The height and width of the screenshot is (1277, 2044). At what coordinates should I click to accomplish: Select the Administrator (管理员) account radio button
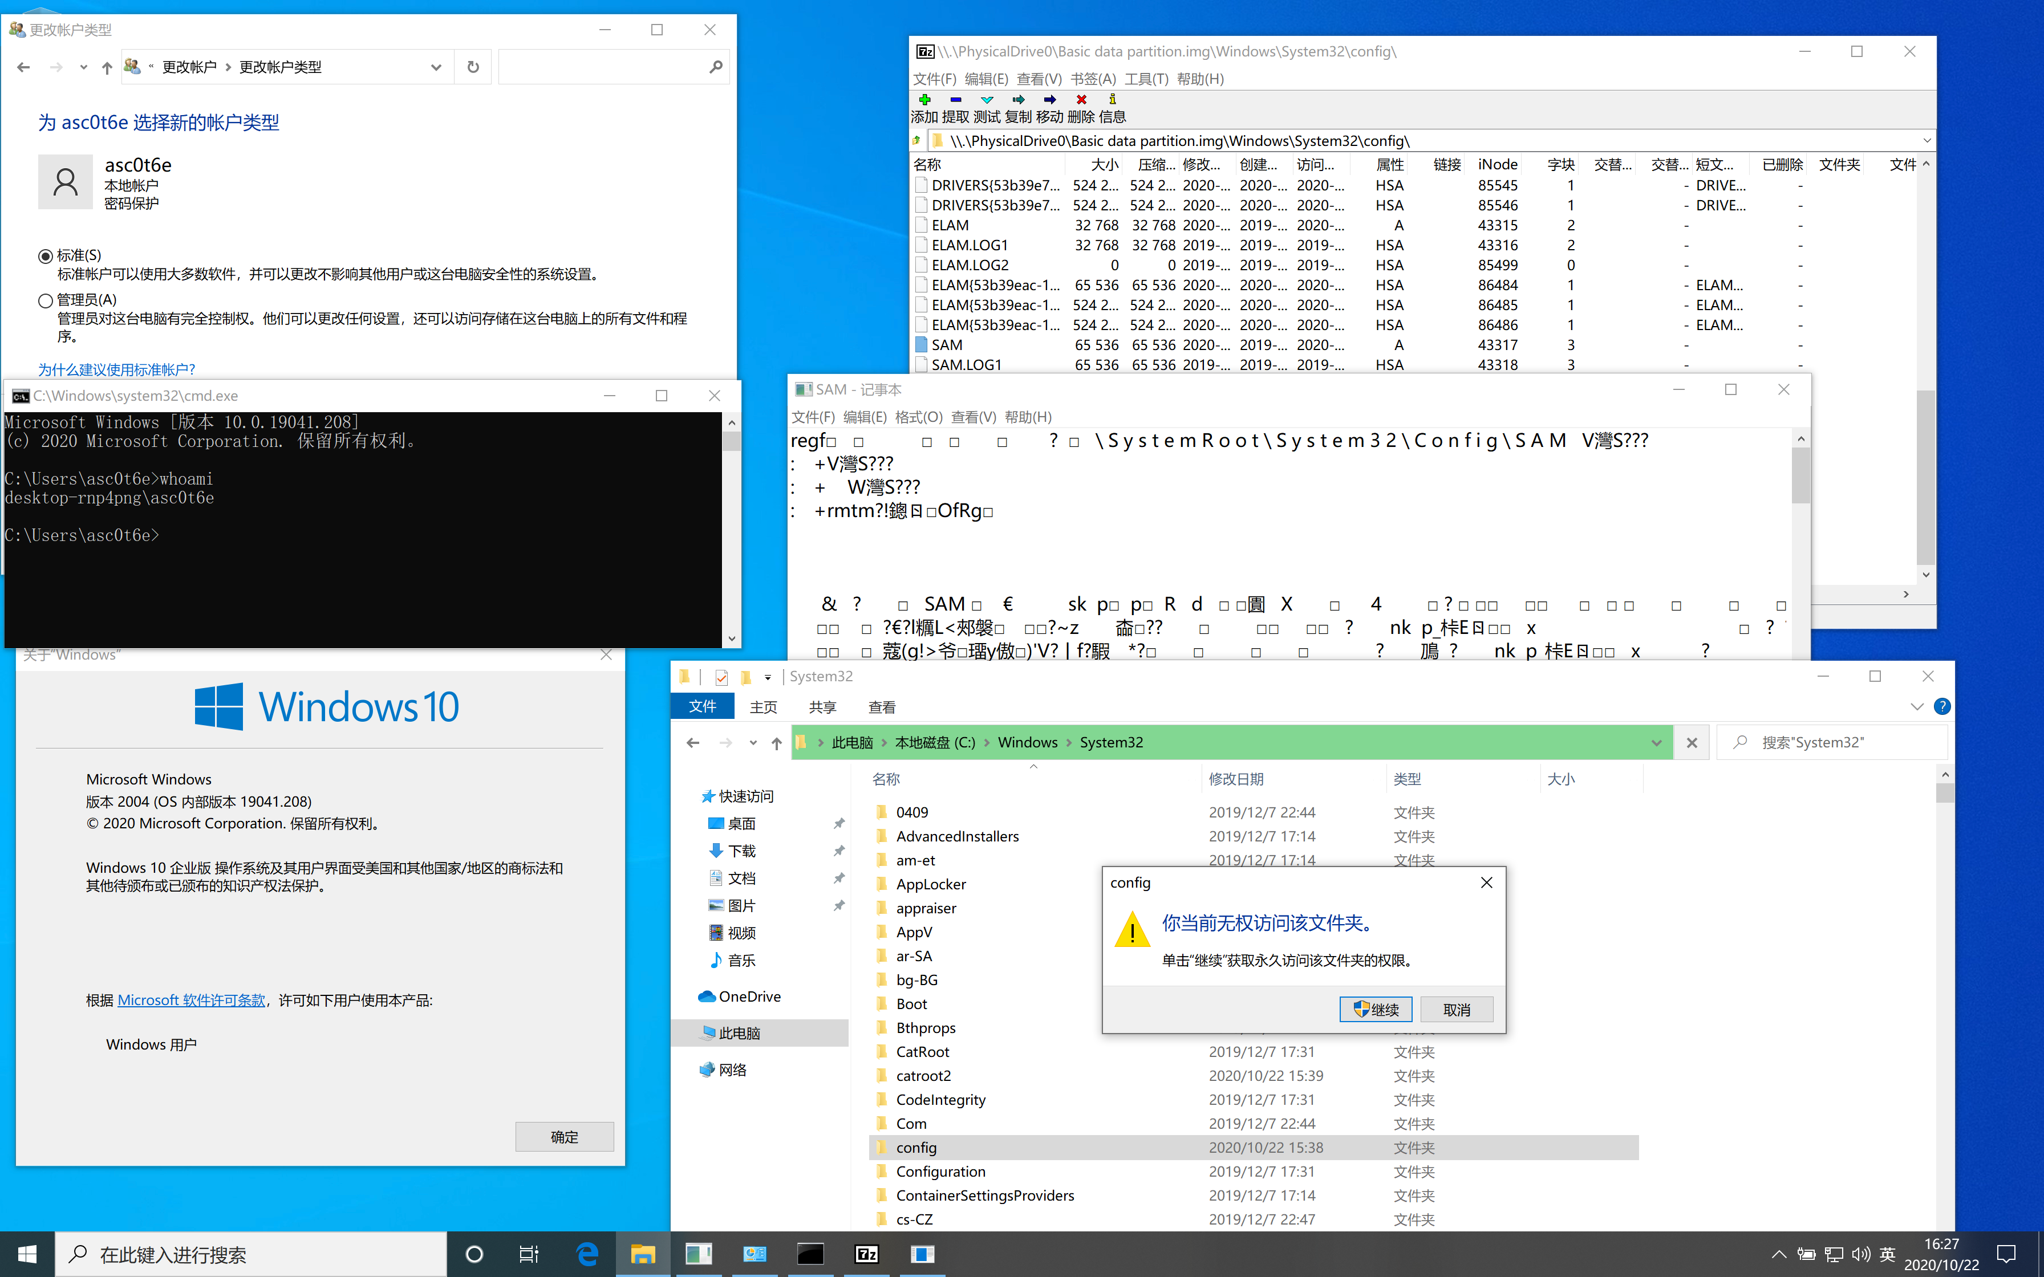point(46,300)
